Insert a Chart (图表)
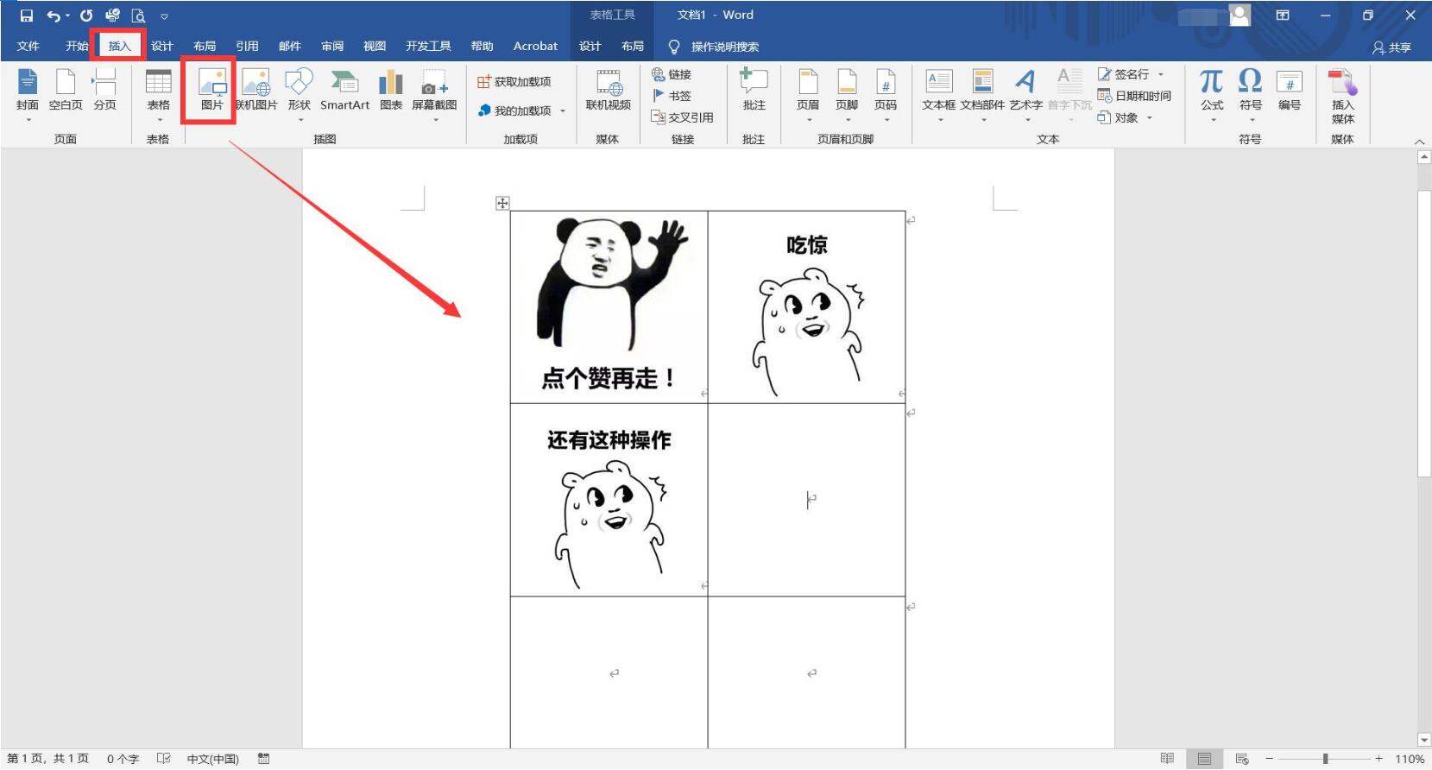Viewport: 1432px width, 770px height. click(x=391, y=91)
